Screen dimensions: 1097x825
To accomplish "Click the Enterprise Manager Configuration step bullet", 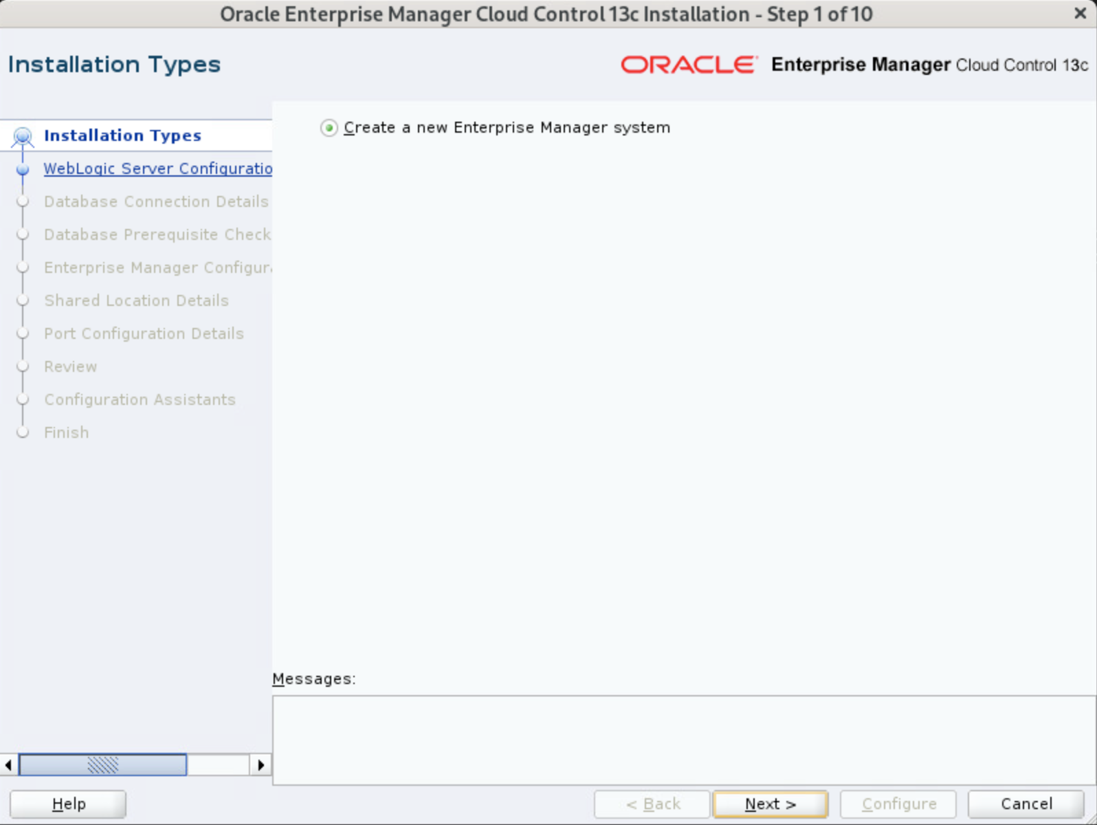I will 23,267.
